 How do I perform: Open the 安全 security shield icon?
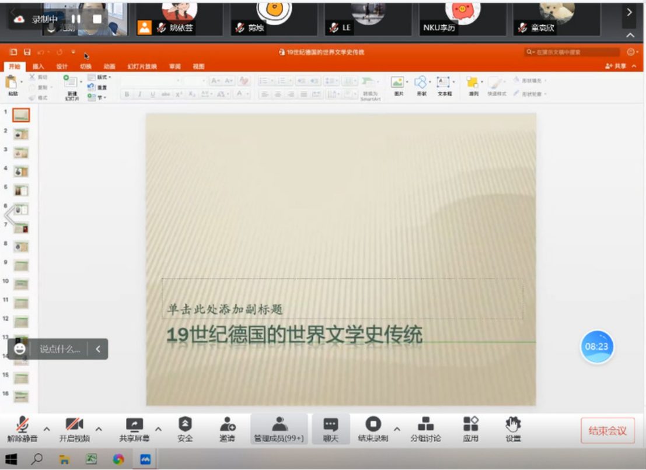tap(185, 429)
